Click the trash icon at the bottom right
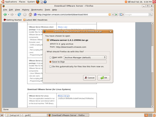This screenshot has height=117, width=156. pos(154,115)
